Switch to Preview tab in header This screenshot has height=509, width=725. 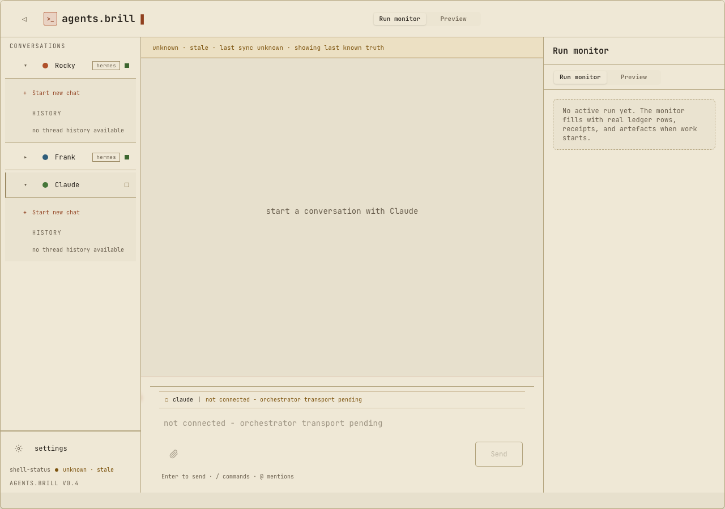(x=454, y=19)
